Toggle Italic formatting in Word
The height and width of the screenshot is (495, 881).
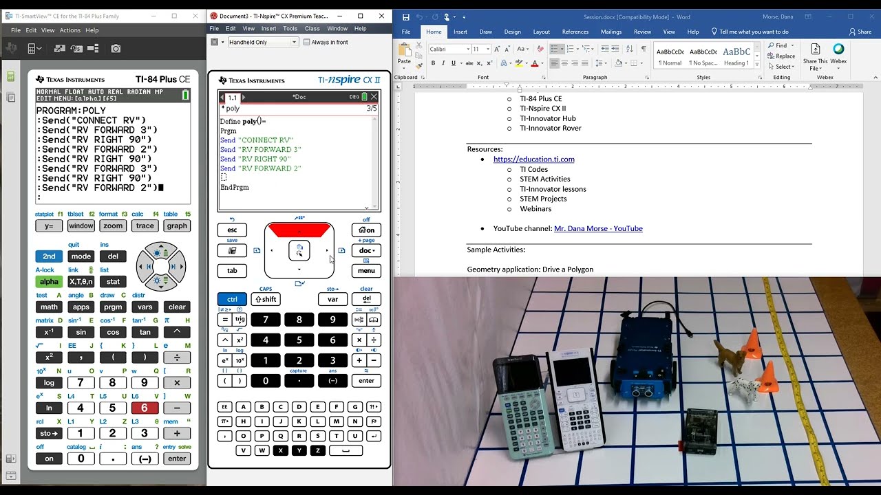click(443, 63)
